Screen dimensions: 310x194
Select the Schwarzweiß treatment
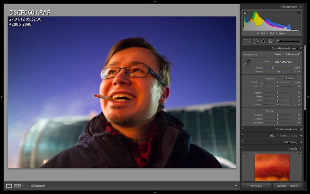pos(293,54)
